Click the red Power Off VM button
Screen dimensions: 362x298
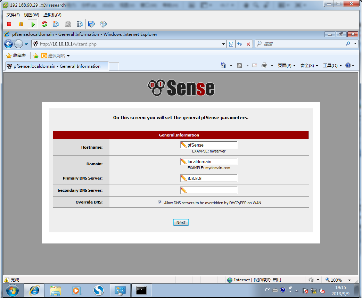tap(9, 24)
